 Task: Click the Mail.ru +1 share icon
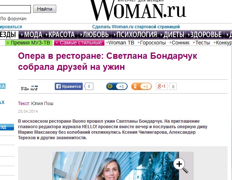click(x=117, y=86)
